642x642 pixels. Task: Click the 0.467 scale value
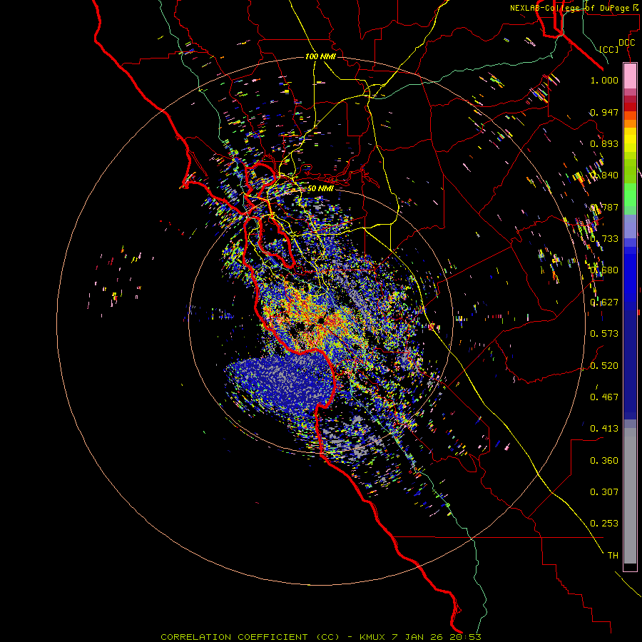[x=604, y=397]
